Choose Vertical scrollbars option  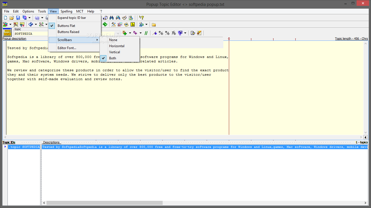[x=119, y=52]
